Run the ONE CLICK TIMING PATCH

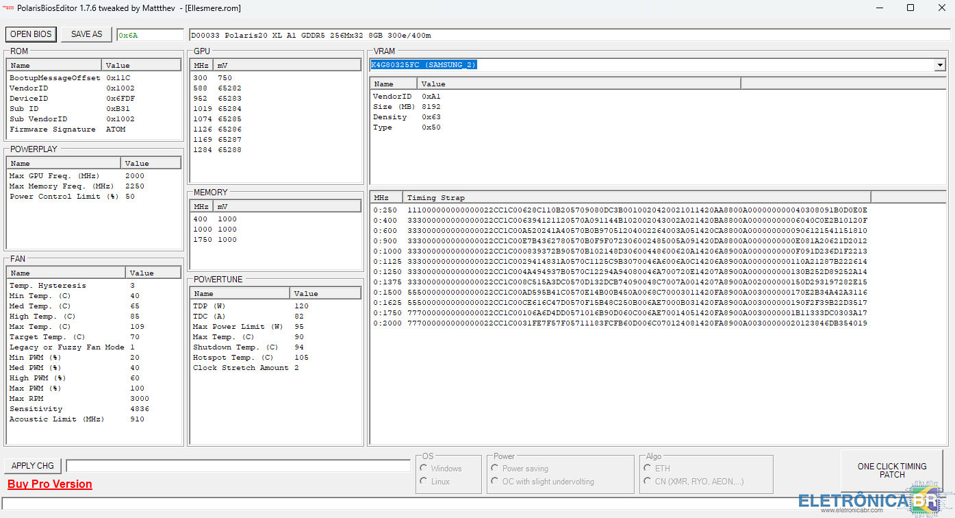pyautogui.click(x=891, y=470)
